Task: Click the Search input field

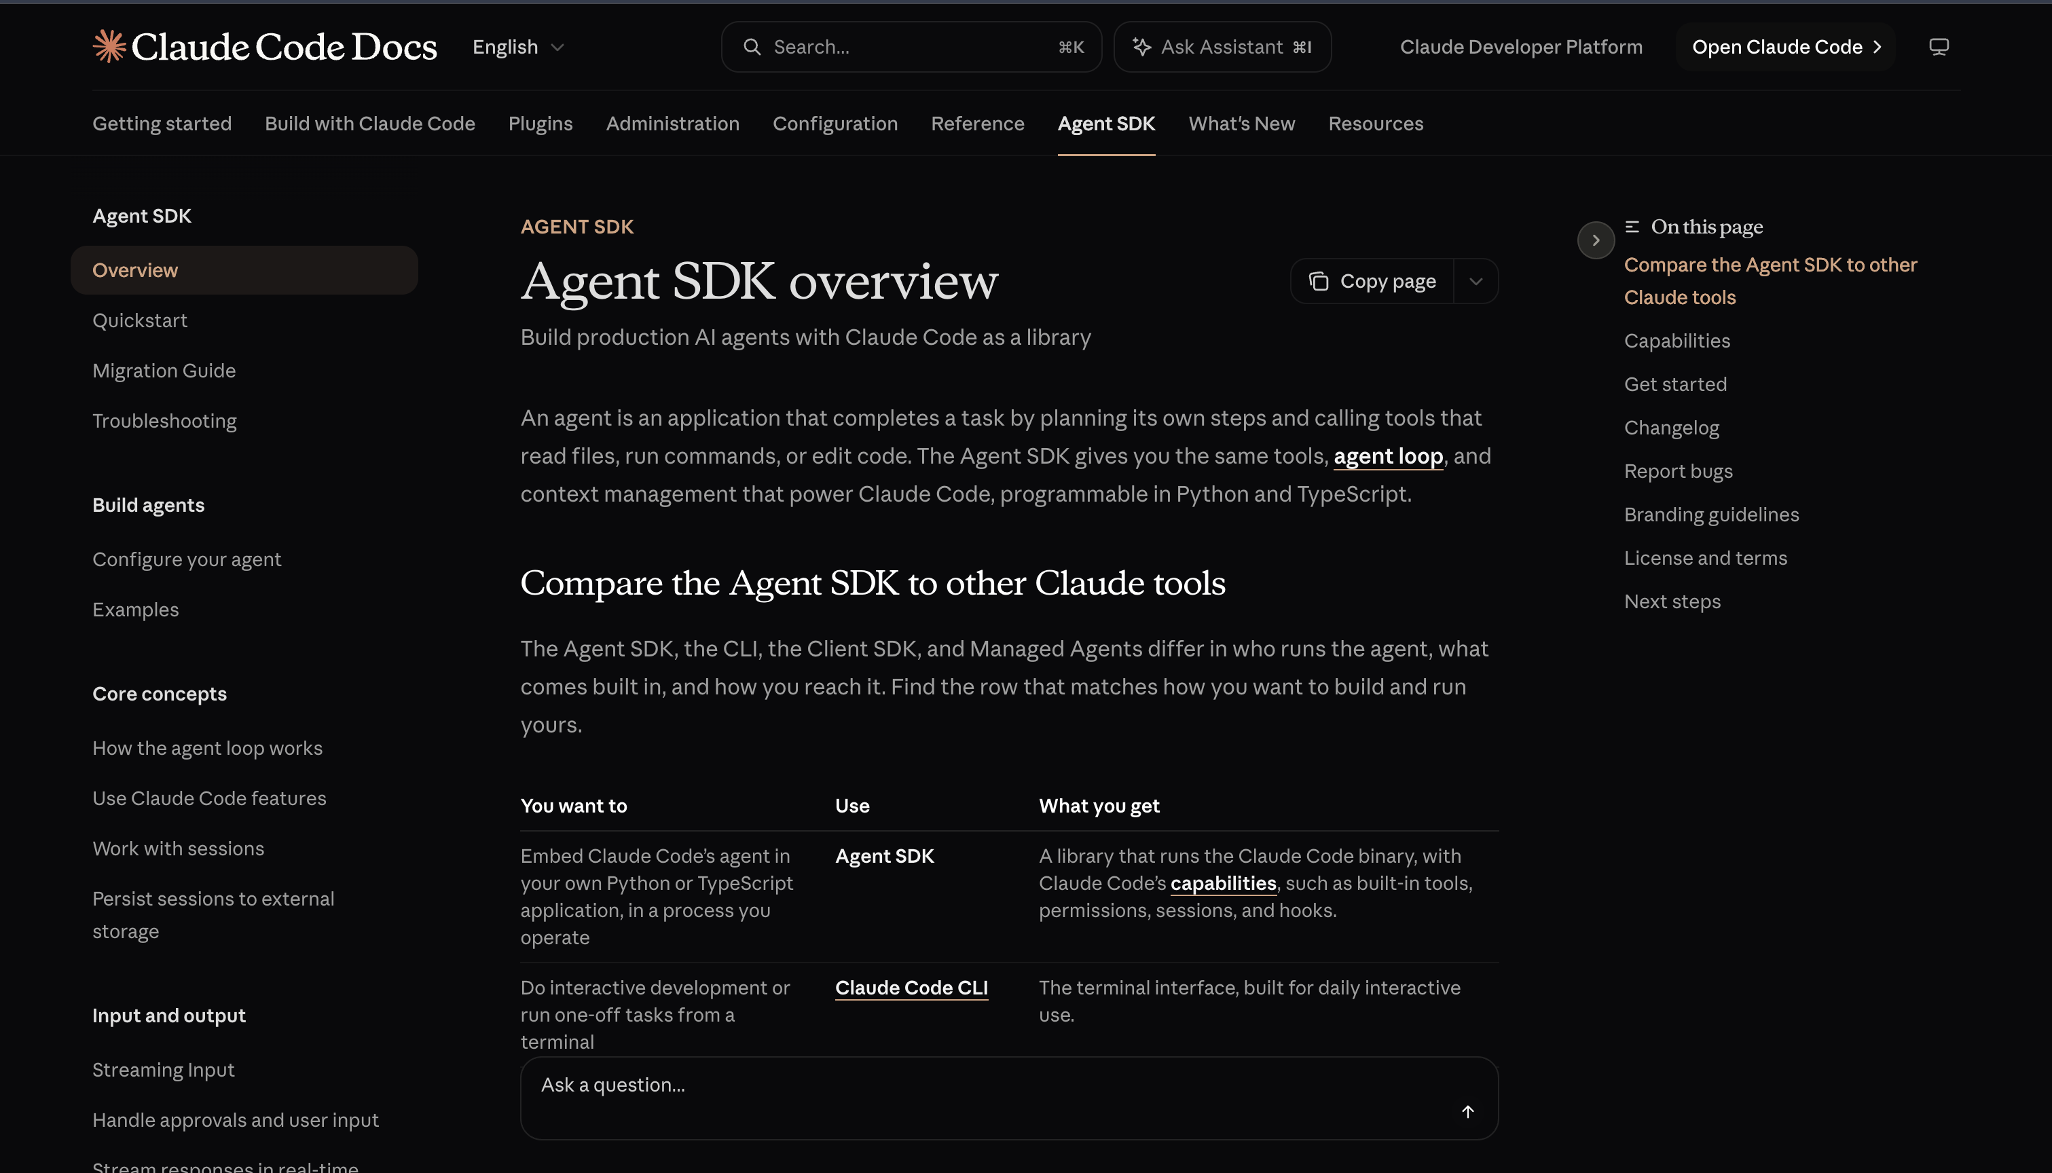Action: (911, 47)
